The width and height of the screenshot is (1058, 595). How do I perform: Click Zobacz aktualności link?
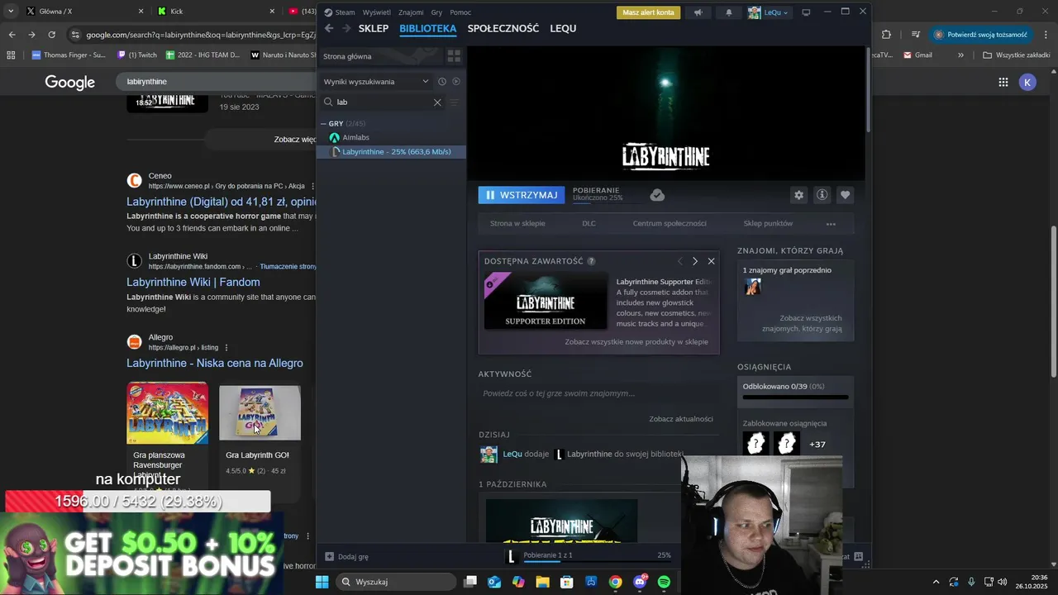681,419
